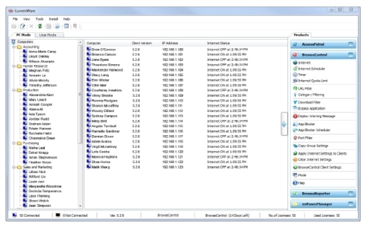This screenshot has width=368, height=227.
Task: Click the green refresh toolbar icon
Action: [40, 26]
